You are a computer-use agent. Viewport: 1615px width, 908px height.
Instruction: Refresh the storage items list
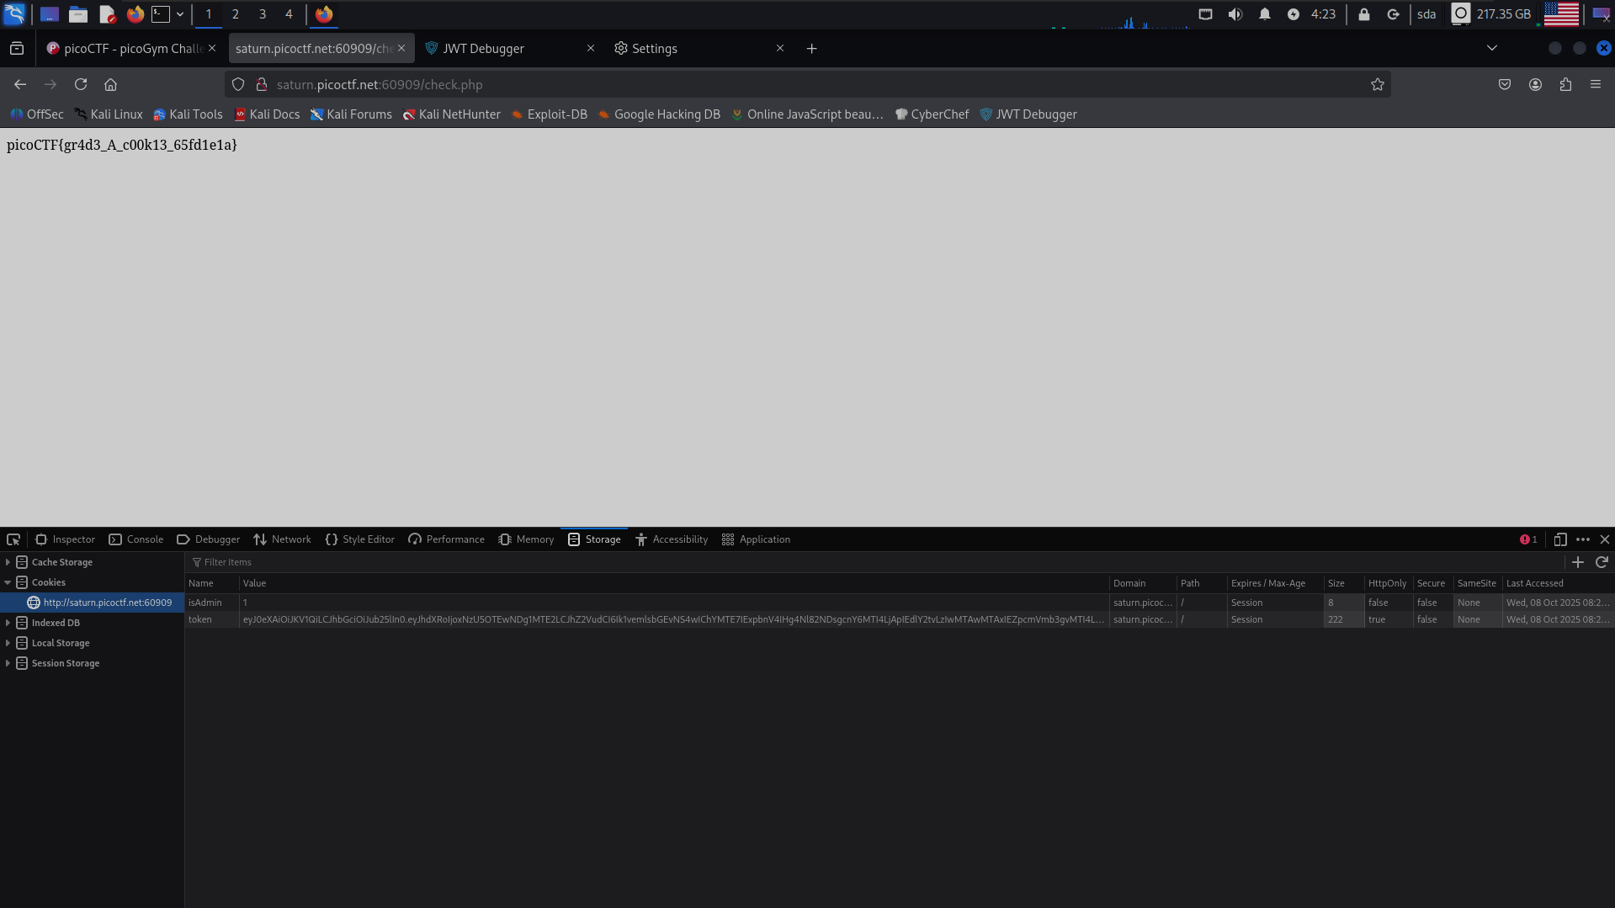click(x=1602, y=562)
